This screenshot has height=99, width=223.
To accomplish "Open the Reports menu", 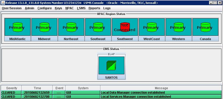I will 94,8.
